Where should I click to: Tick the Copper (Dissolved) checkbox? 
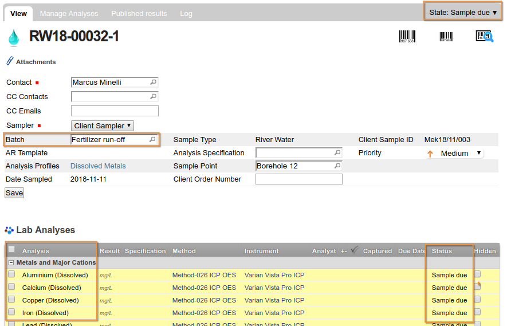[11, 300]
